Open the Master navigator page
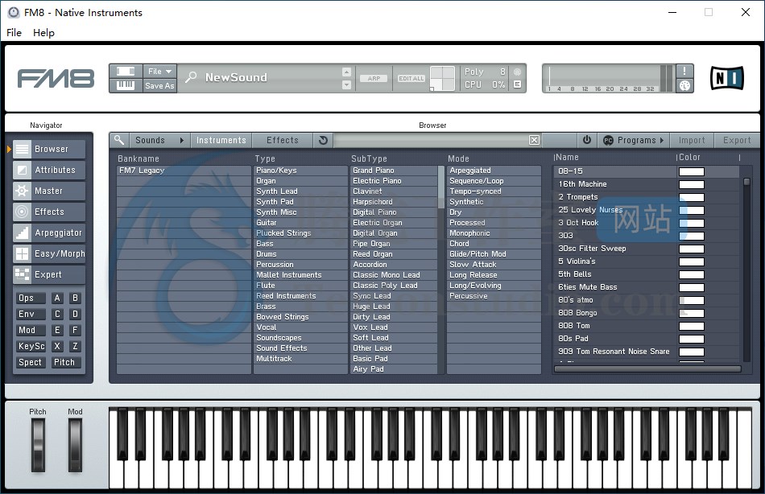 pyautogui.click(x=49, y=191)
